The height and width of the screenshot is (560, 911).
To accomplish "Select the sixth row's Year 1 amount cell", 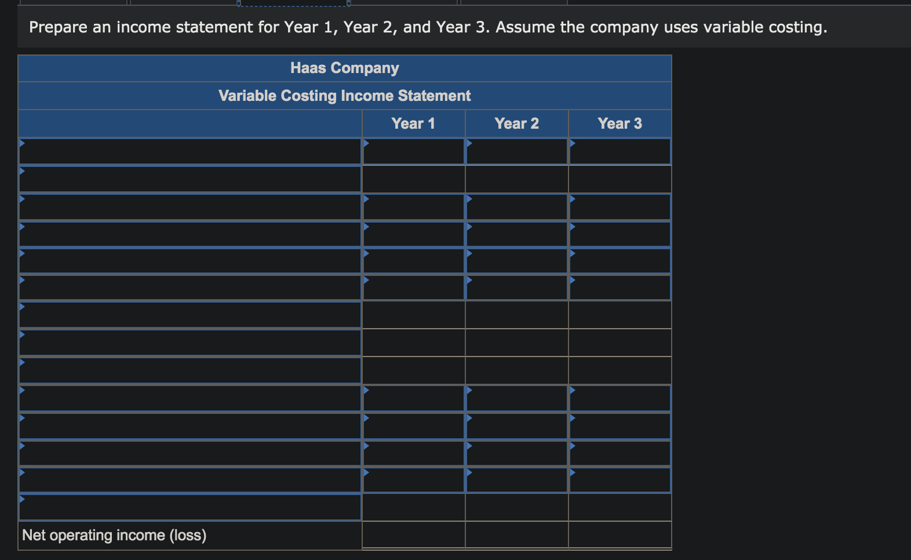I will 414,288.
